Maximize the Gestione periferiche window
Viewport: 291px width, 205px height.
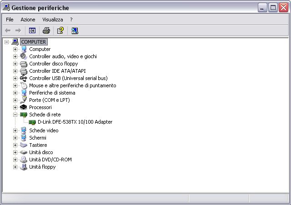(273, 8)
